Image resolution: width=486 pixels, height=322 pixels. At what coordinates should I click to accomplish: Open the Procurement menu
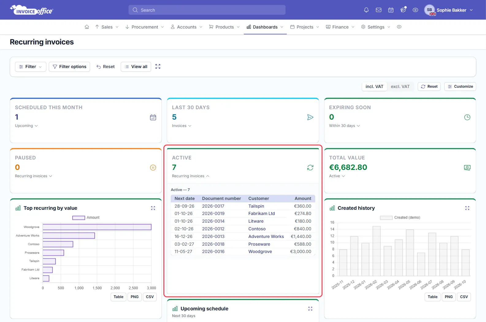[144, 27]
